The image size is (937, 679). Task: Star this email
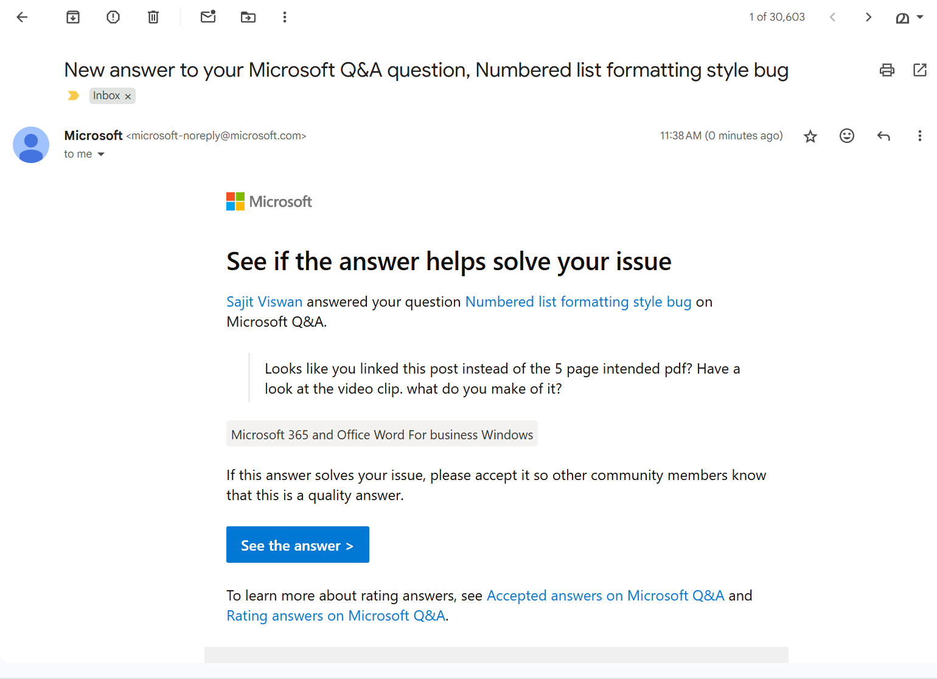(x=810, y=136)
